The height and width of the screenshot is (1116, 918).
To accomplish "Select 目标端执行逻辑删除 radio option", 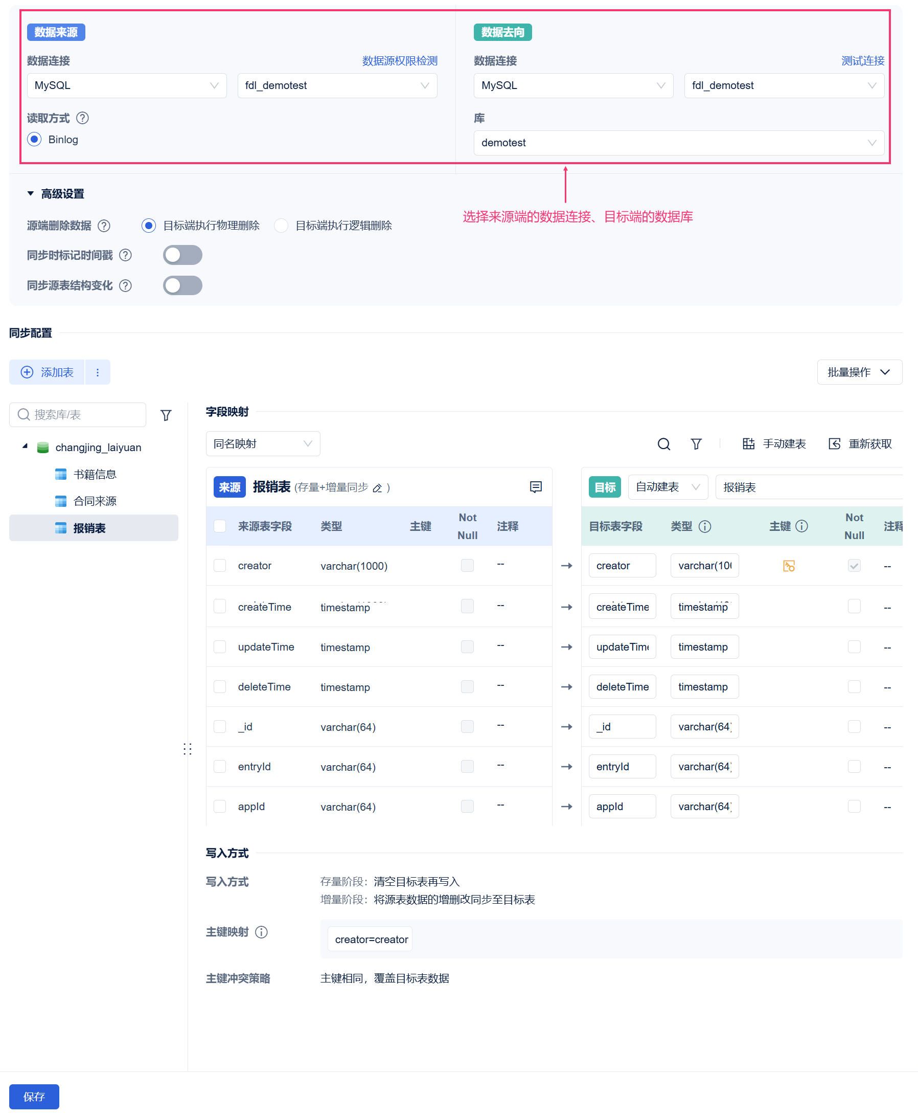I will 281,226.
